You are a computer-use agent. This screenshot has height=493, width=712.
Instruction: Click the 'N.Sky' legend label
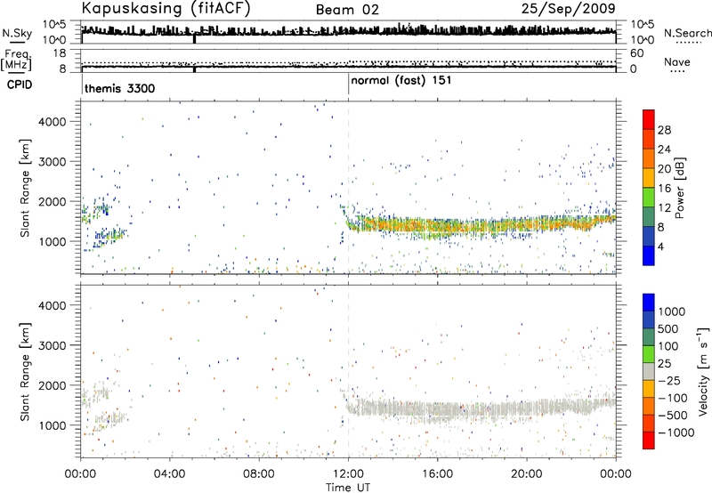click(x=17, y=33)
